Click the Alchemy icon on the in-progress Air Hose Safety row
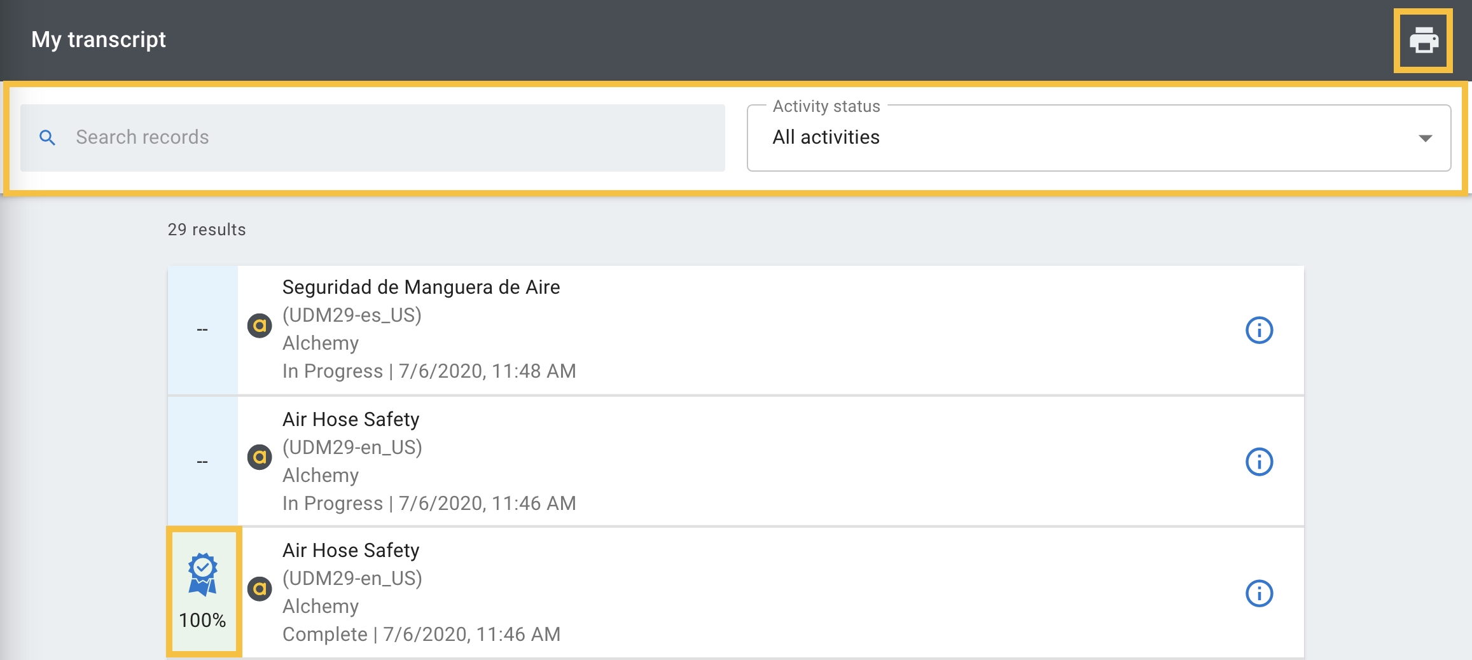 [x=260, y=457]
